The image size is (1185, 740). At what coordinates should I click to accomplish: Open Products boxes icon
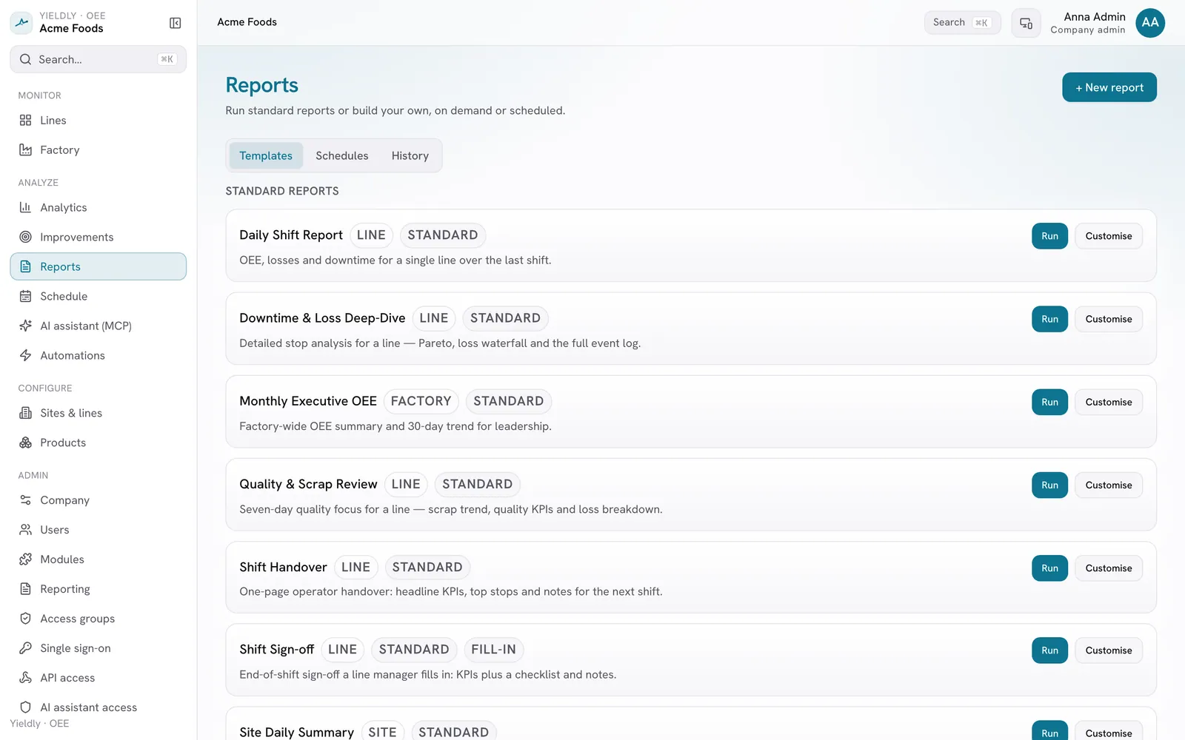pos(25,443)
